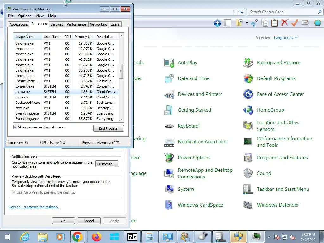Click the Up arrow toolbar icon in Control Panel
Viewport: 324px width, 243px height.
(x=217, y=23)
